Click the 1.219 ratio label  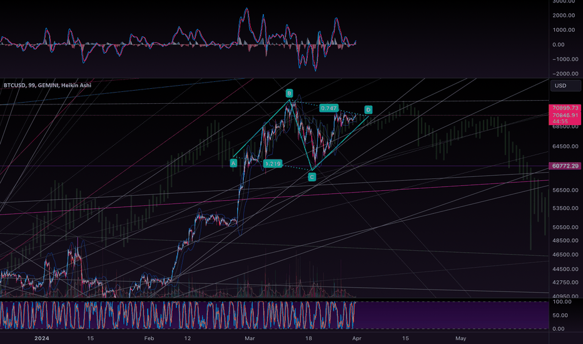[x=273, y=163]
